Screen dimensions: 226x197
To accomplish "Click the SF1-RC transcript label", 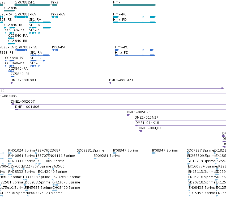I will pos(35,25).
